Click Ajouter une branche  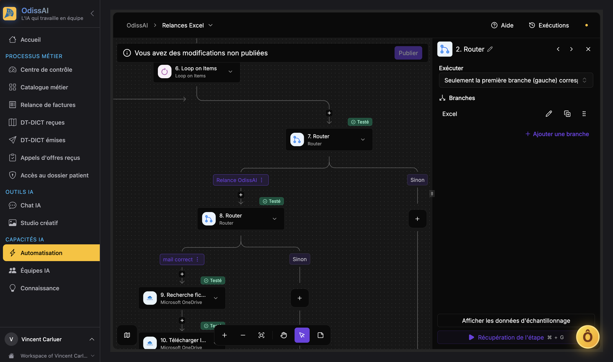pos(557,134)
